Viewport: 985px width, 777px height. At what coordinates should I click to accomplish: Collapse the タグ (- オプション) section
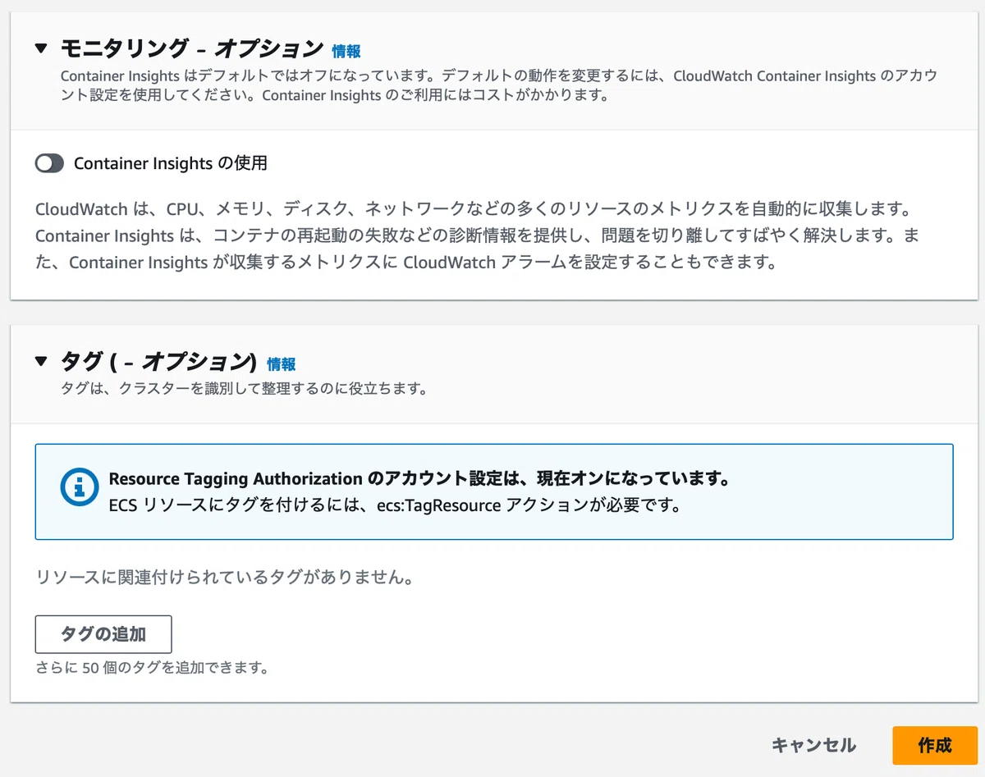tap(42, 361)
